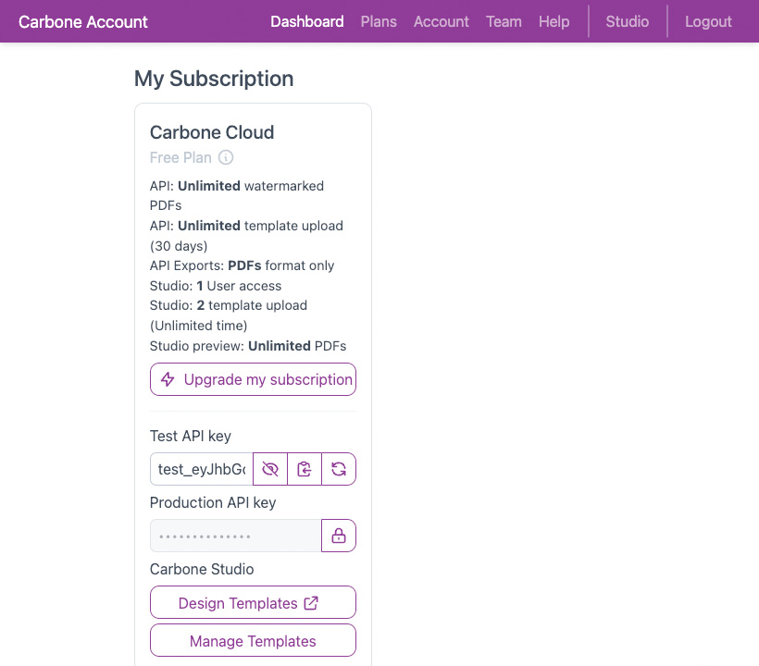This screenshot has height=666, width=759.
Task: Click the 'Production API key' label
Action: [x=213, y=503]
